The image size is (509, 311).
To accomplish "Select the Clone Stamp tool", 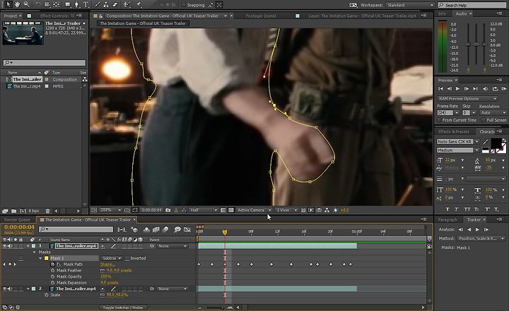I will [x=106, y=4].
